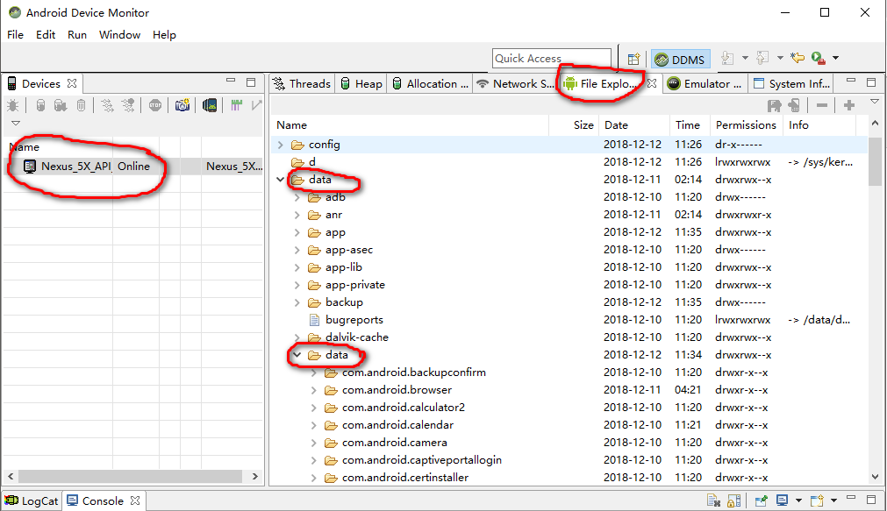Click the Quick Access search field
Viewport: 887px width, 511px height.
(552, 58)
